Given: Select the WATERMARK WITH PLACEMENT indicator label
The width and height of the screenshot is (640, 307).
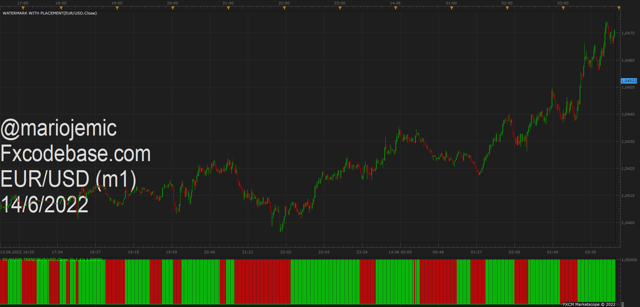Looking at the screenshot, I should [50, 13].
